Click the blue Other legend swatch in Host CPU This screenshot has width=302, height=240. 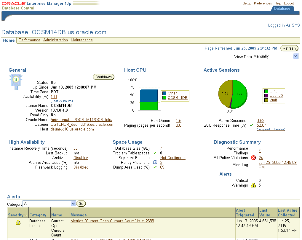pyautogui.click(x=164, y=93)
